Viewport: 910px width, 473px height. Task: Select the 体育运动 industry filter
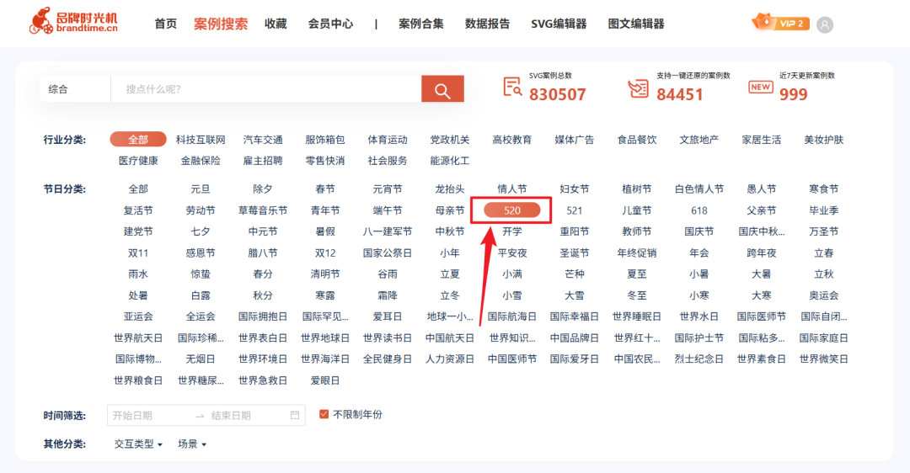(x=388, y=140)
